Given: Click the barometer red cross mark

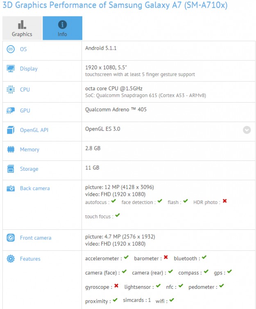Looking at the screenshot, I should tap(166, 258).
